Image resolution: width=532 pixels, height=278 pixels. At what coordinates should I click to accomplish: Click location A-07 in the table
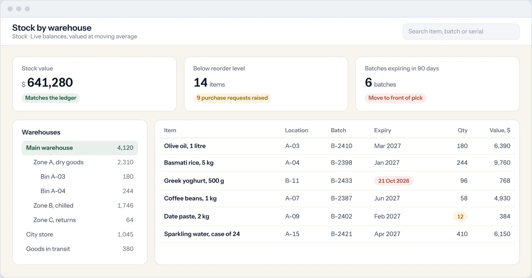293,198
